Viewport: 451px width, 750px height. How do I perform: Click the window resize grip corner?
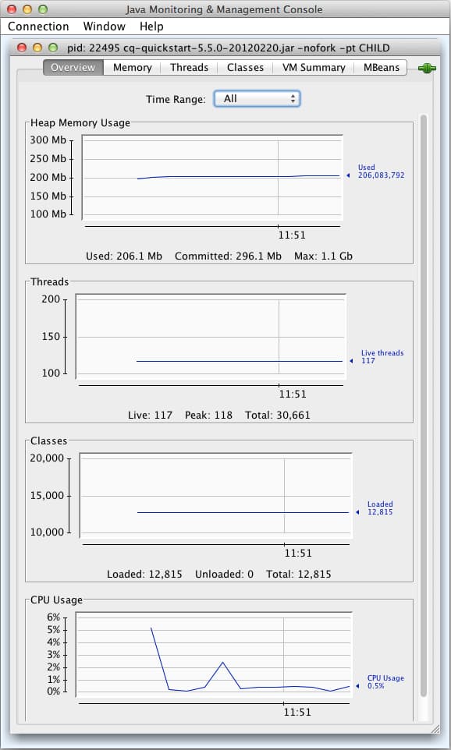coord(435,729)
